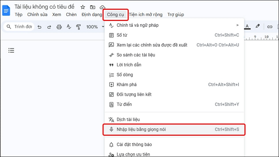Click the redo icon

(x=49, y=27)
